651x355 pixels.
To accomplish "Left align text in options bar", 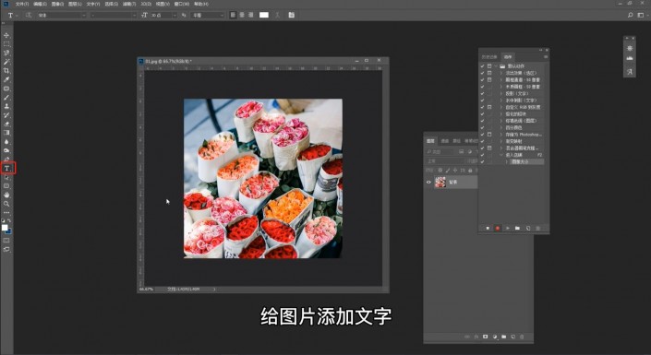I will click(x=233, y=15).
